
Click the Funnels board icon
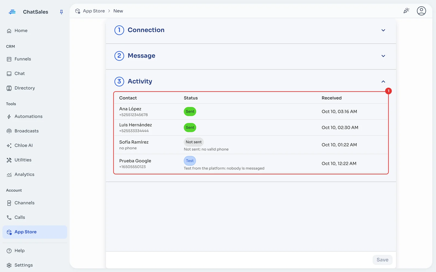point(9,59)
